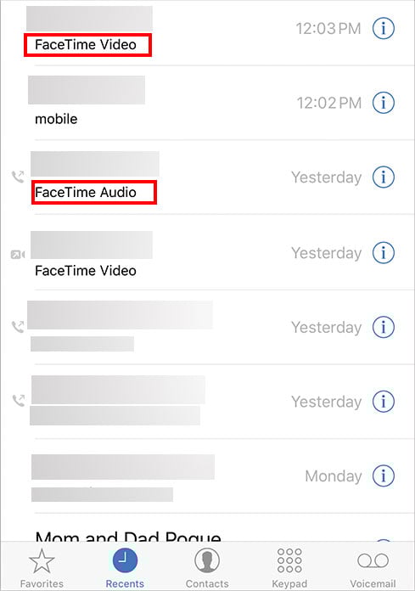Open info for the 12:03 PM FaceTime Video call
The width and height of the screenshot is (415, 591).
(x=384, y=28)
